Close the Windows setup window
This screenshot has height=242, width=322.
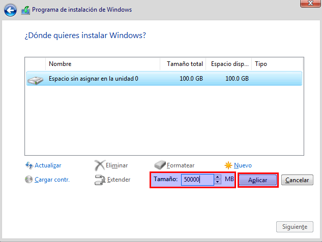[310, 3]
